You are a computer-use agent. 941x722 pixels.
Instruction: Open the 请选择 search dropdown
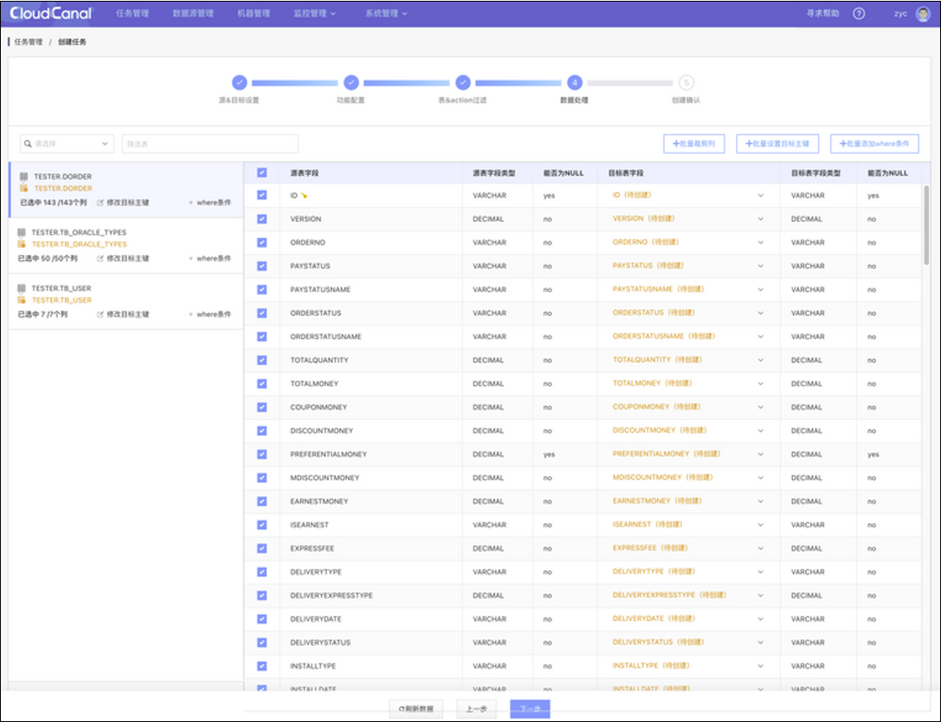coord(67,144)
